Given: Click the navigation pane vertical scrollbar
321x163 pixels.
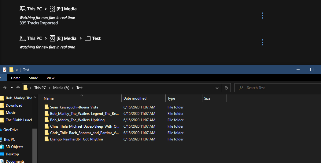Looking at the screenshot, I should [x=35, y=146].
